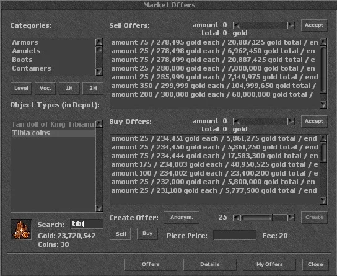Increase Sell Offers amount with right arrow
The image size is (337, 276).
tap(291, 25)
